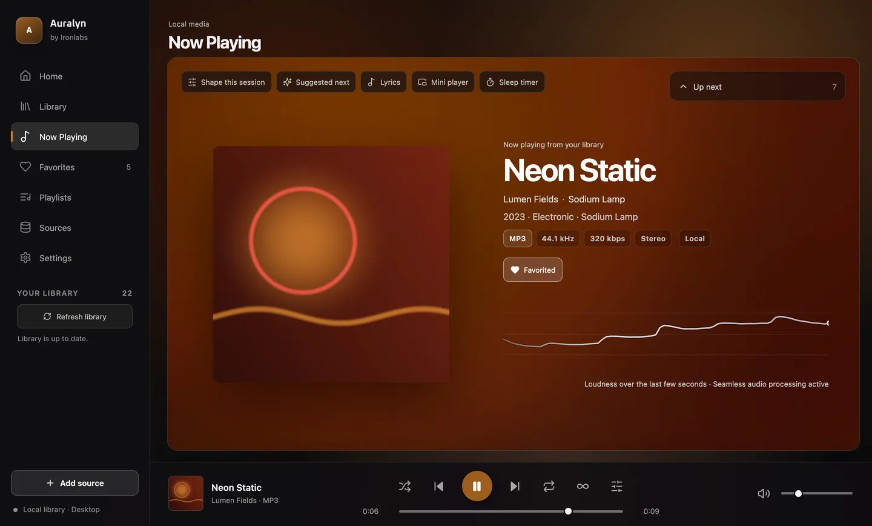
Task: Click album thumbnail in player bar
Action: (x=186, y=493)
